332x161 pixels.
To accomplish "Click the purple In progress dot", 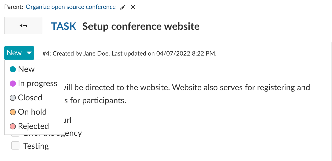I will tap(13, 83).
